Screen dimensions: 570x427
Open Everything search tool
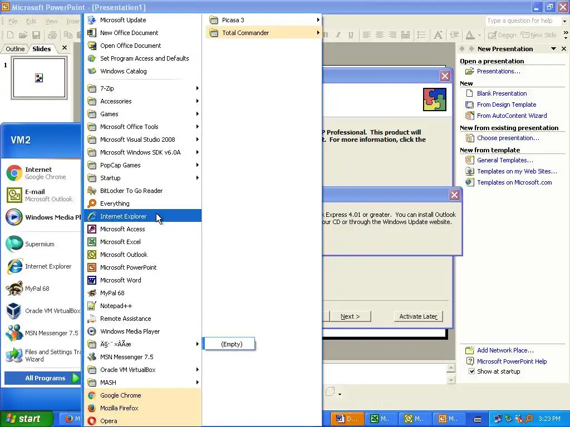[x=142, y=203]
